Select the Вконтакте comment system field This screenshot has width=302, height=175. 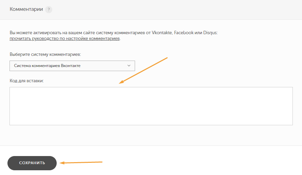click(x=72, y=66)
